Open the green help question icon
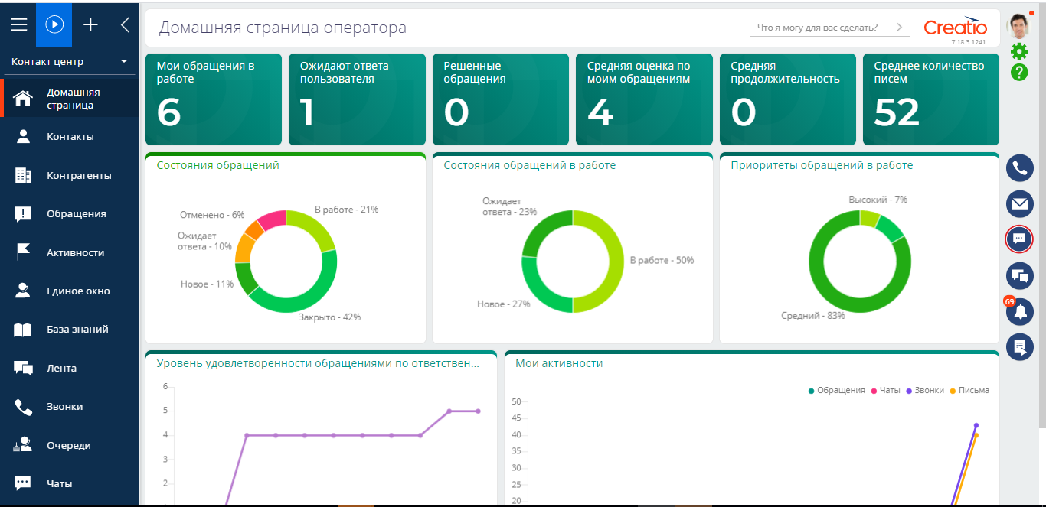 click(1019, 73)
